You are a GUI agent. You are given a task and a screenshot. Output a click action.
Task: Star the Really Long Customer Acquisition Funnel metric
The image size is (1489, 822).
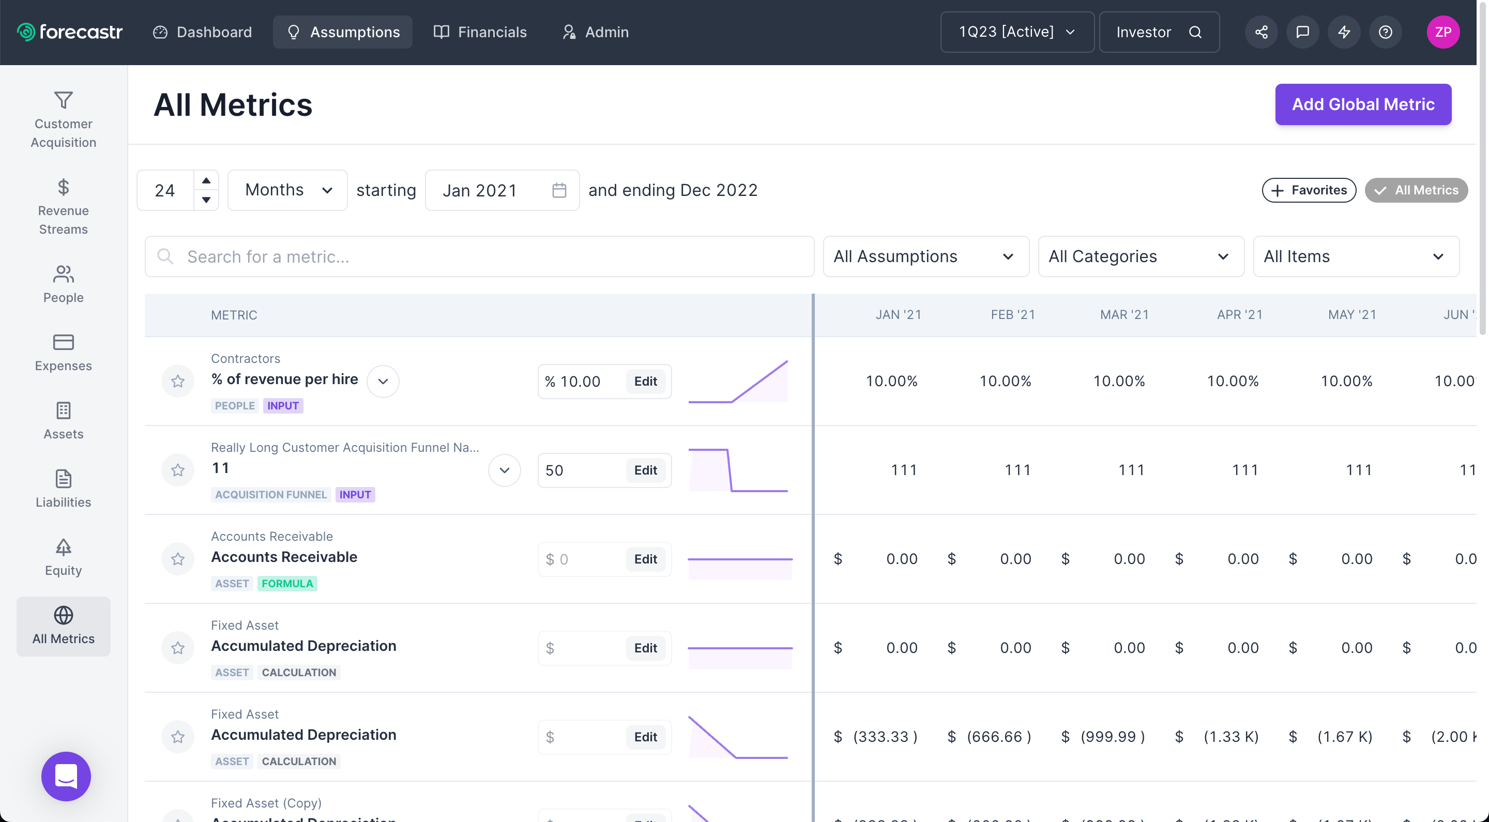click(x=178, y=470)
